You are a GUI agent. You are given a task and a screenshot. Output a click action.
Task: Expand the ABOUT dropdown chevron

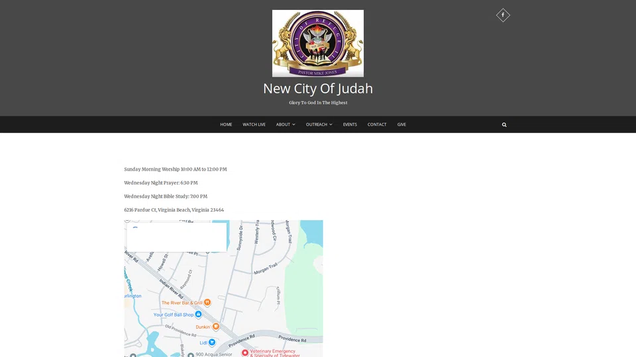(x=293, y=125)
